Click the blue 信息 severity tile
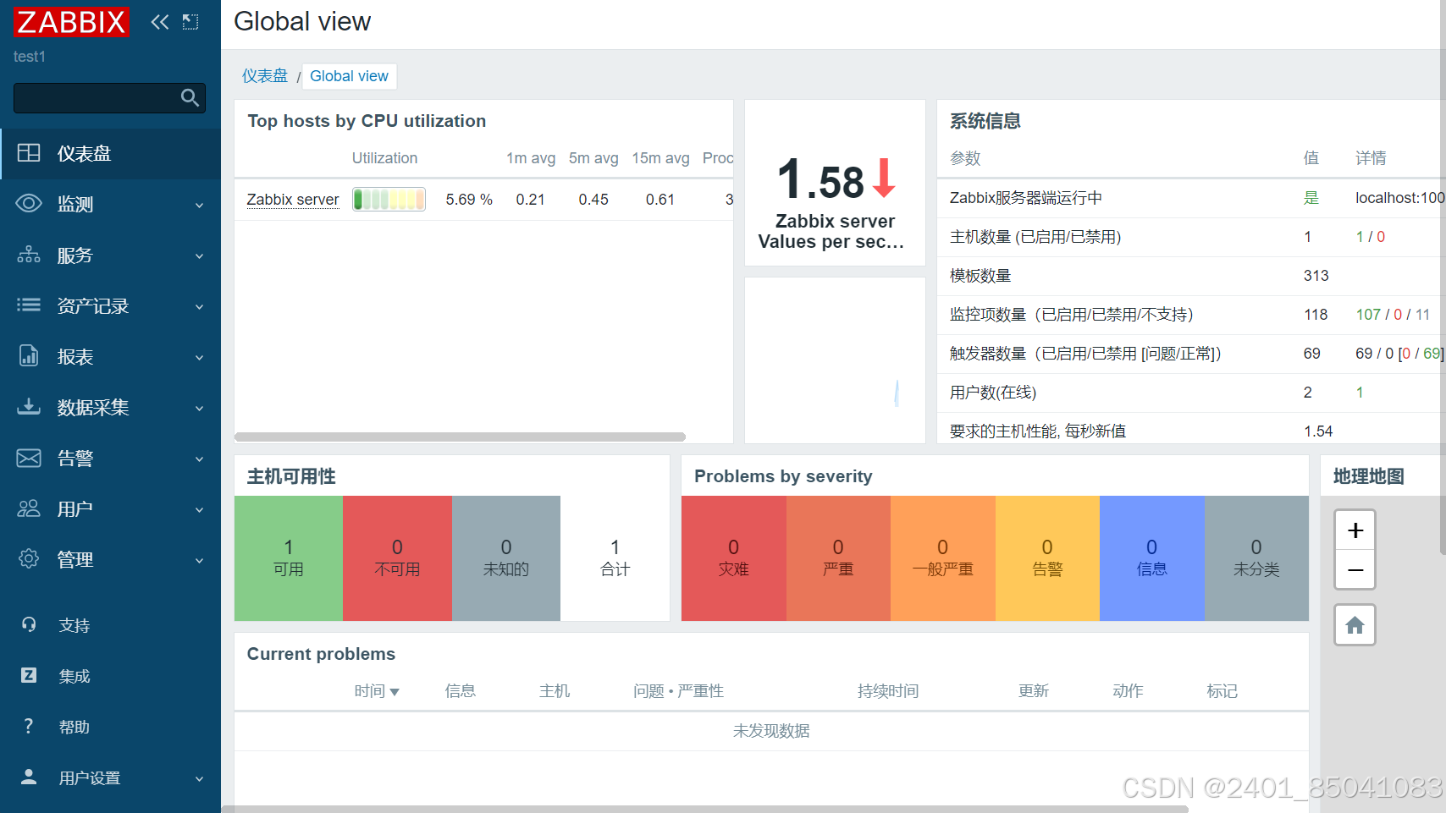This screenshot has width=1446, height=813. (x=1152, y=558)
